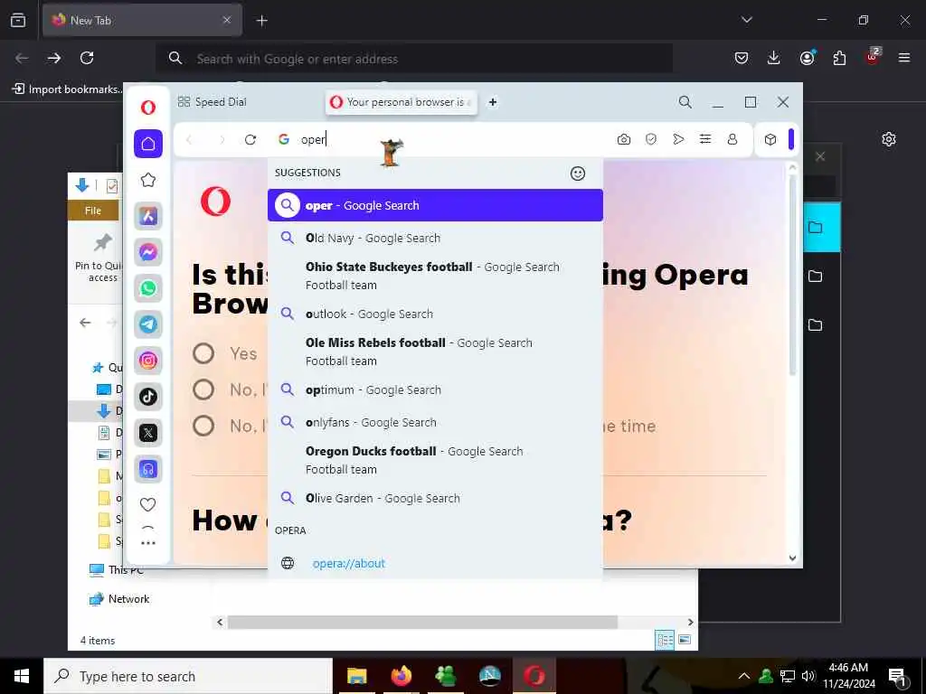Open the music player headphones icon
Image resolution: width=926 pixels, height=694 pixels.
point(148,469)
